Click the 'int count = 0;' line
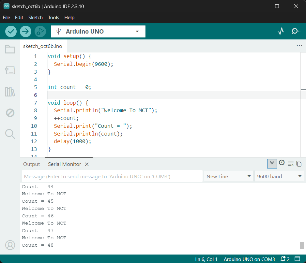The image size is (306, 263). (69, 87)
